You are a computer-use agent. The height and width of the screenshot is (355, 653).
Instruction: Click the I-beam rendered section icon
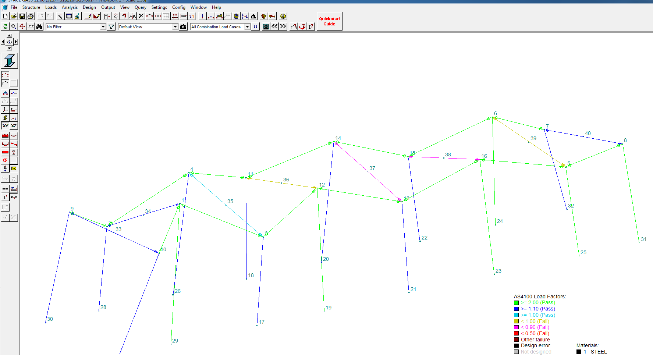(10, 61)
